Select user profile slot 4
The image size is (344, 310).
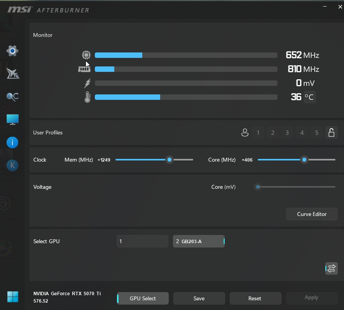click(x=302, y=132)
